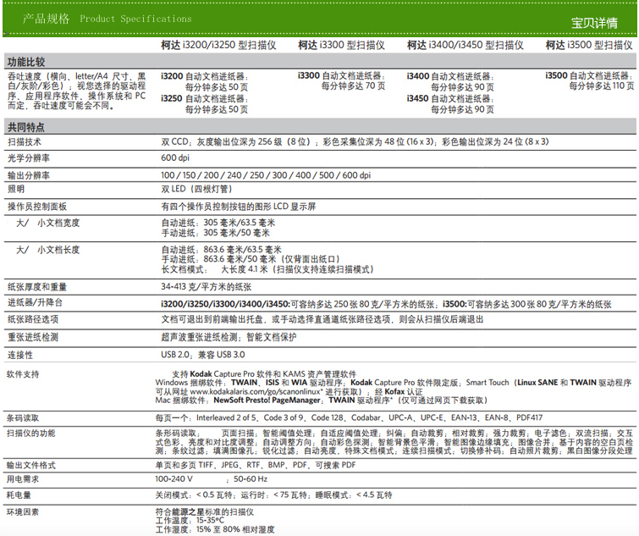639x536 pixels.
Task: Click the 用电需求 row label
Action: [23, 479]
